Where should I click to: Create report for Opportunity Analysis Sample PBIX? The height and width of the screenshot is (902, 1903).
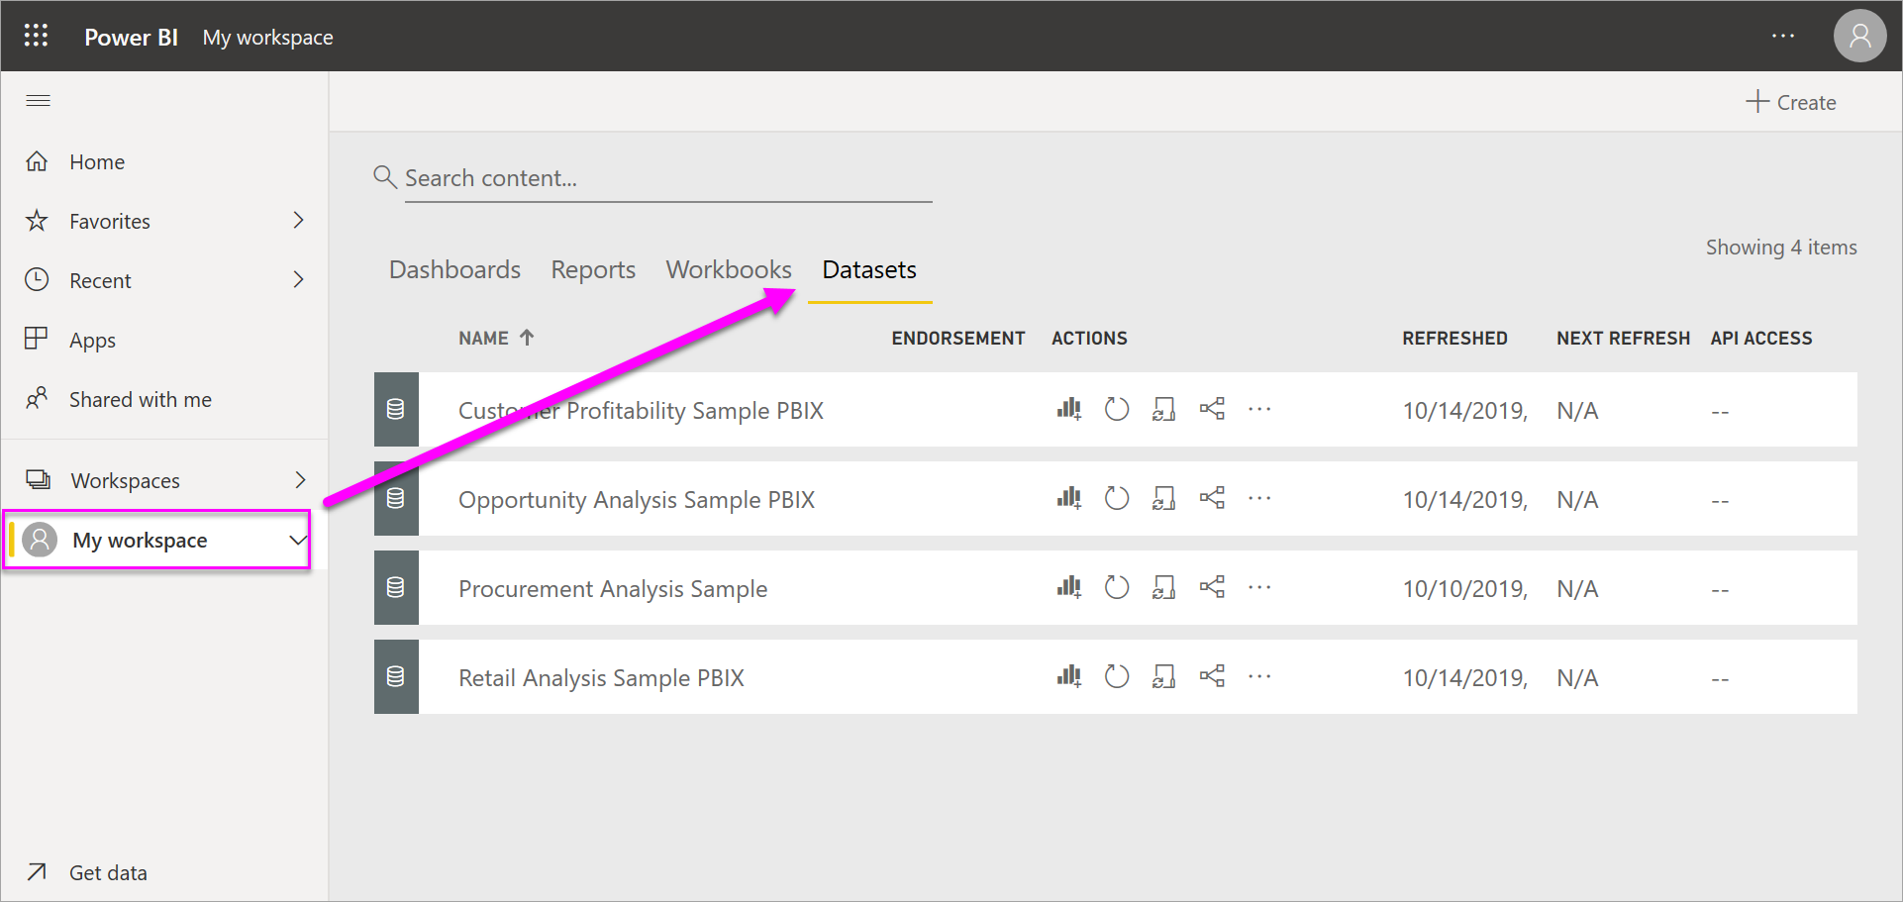click(x=1068, y=498)
